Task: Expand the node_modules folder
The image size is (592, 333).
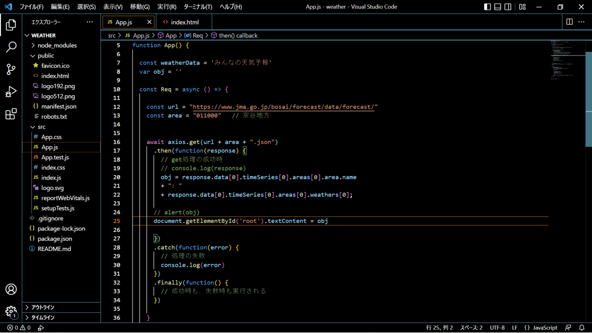Action: tap(61, 45)
